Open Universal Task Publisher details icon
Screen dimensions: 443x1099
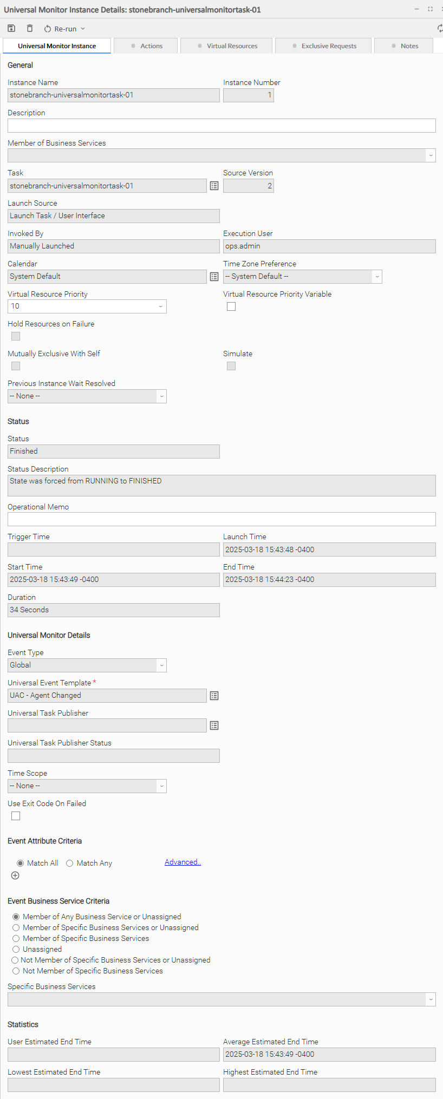click(214, 726)
